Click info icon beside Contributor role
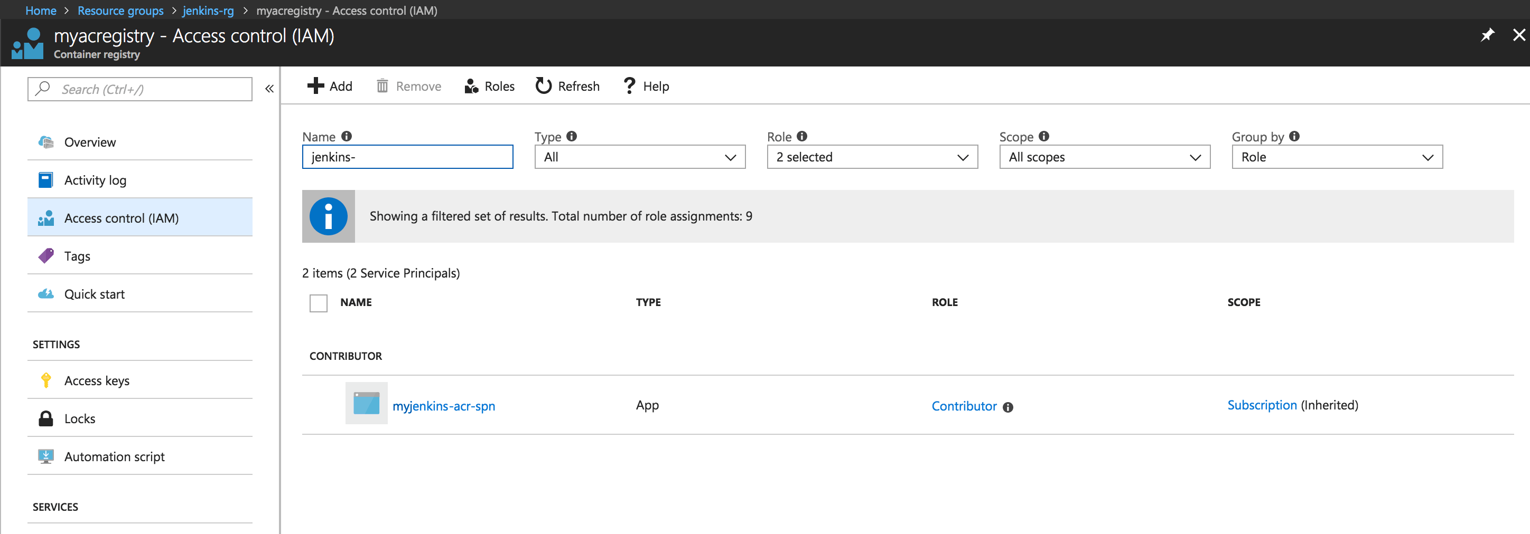The image size is (1530, 534). 1008,407
